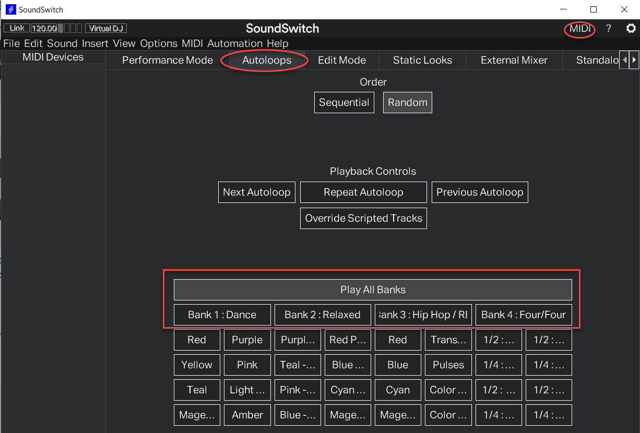Viewport: 640px width, 433px height.
Task: Click the 120.00 BPM field
Action: (44, 28)
